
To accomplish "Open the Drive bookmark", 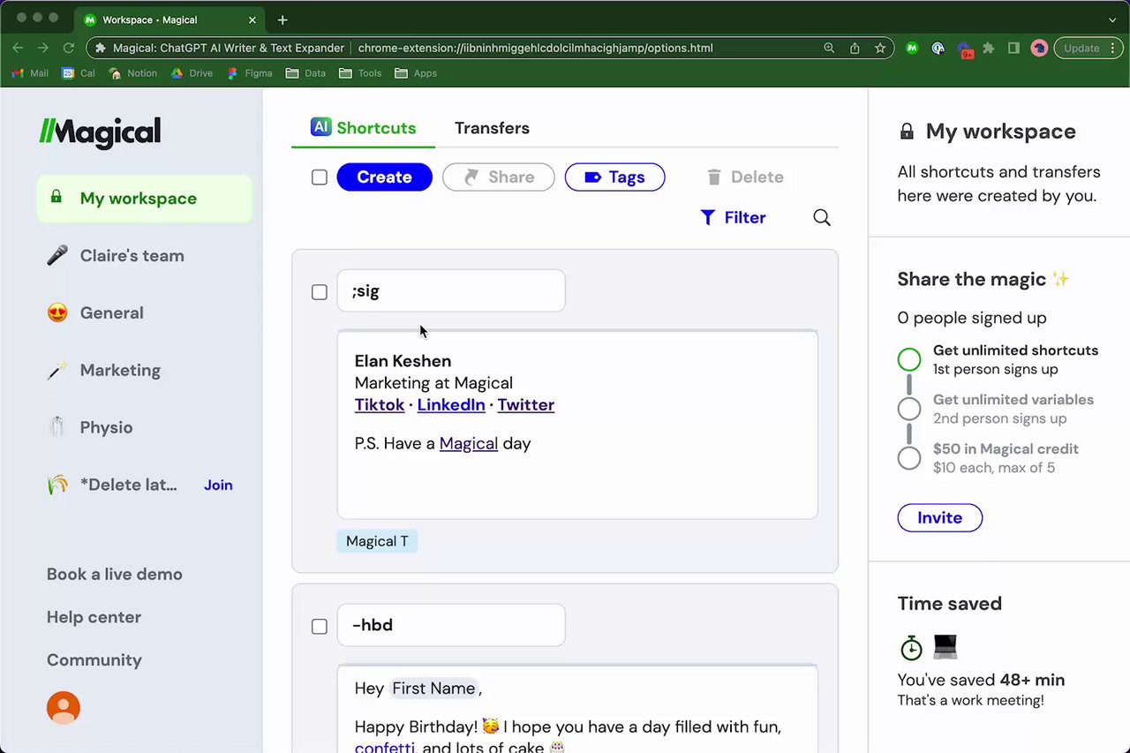I will (192, 73).
